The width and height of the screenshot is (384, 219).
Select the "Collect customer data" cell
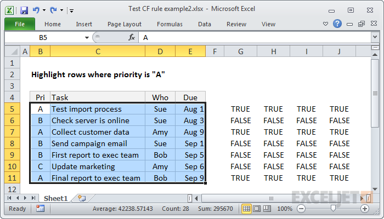coord(98,132)
